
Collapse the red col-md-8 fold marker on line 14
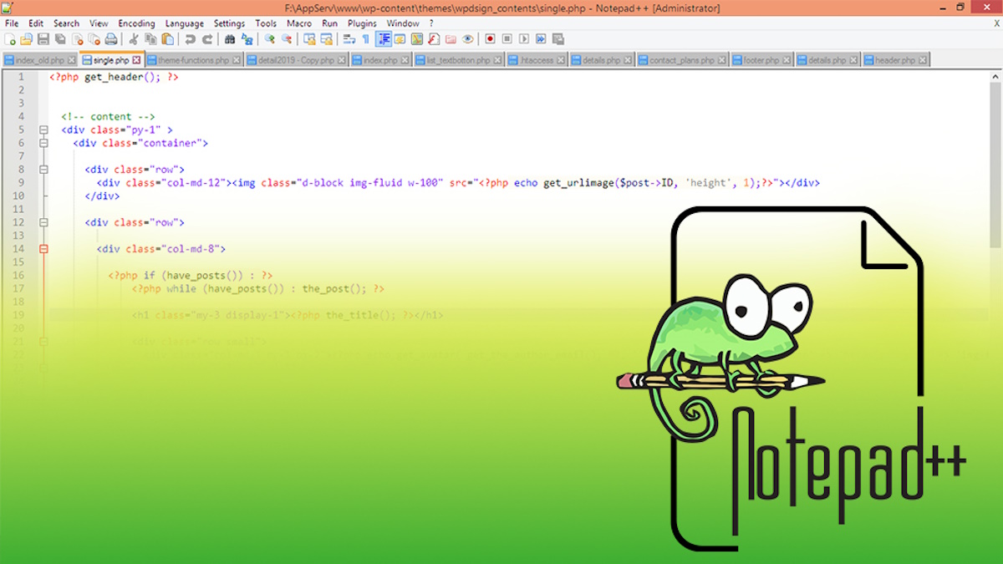coord(43,249)
